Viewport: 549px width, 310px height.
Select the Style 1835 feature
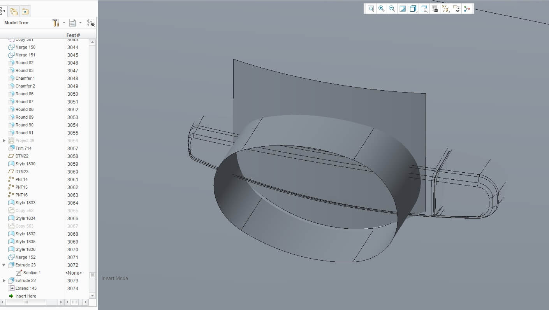tap(25, 242)
